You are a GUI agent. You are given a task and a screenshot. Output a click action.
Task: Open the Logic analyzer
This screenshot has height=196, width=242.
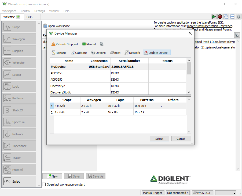[19, 86]
